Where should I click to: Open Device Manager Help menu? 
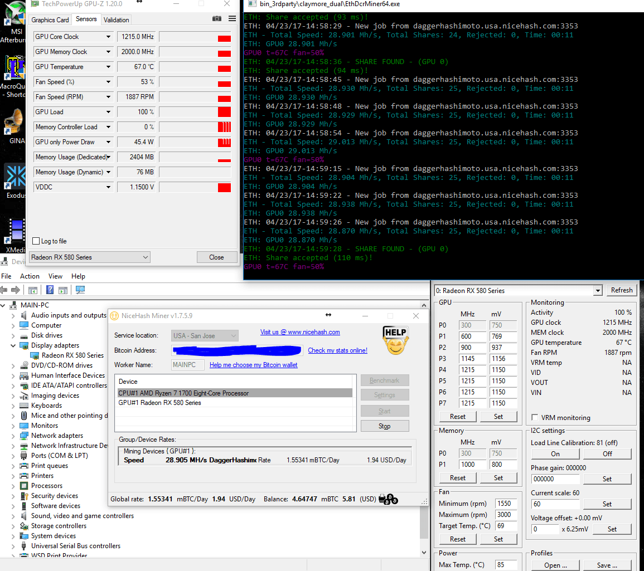[78, 276]
